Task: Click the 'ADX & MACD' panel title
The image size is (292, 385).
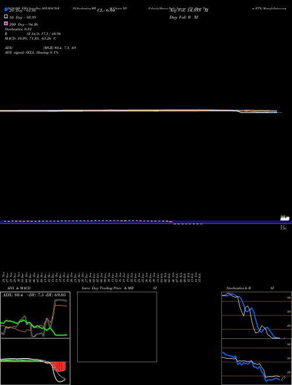Action: [19, 288]
